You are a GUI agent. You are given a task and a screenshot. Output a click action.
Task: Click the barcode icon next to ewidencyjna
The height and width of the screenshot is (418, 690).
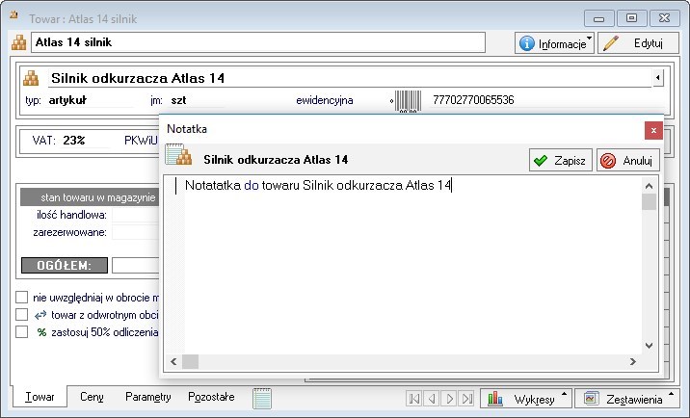pos(408,101)
